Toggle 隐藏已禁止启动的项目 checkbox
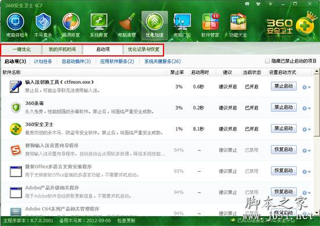 (267, 61)
